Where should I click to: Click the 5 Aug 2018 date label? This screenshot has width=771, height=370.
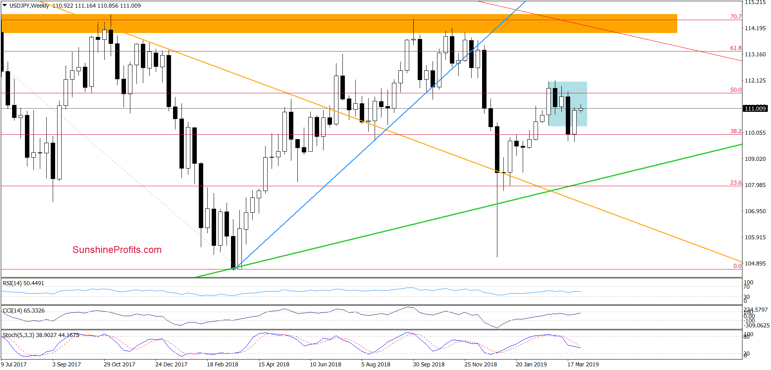[x=376, y=364]
